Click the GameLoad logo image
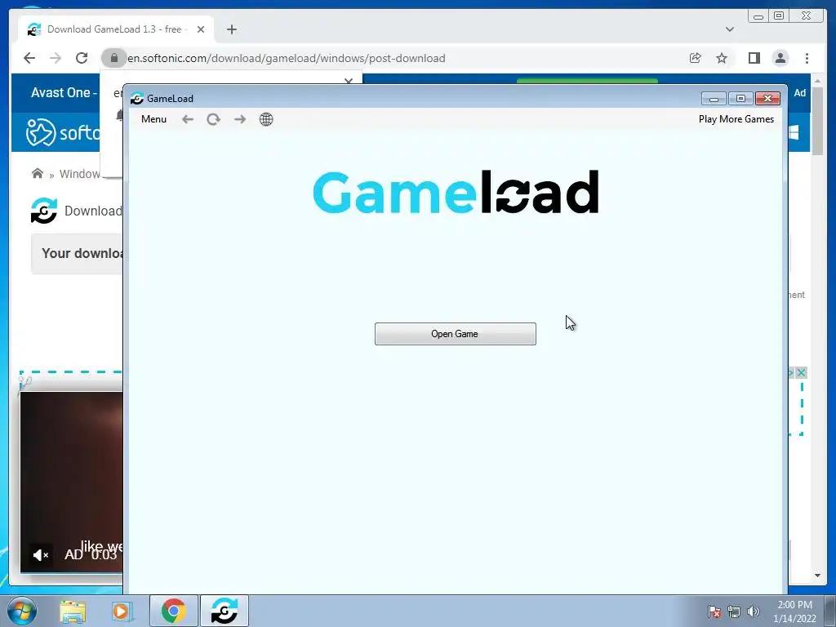Viewport: 836px width, 627px height. pyautogui.click(x=456, y=193)
